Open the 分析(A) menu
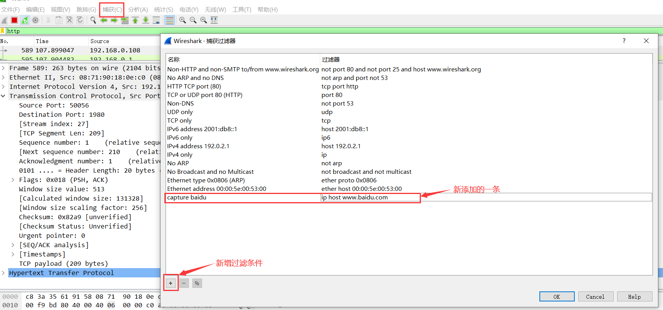The image size is (663, 310). 138,9
